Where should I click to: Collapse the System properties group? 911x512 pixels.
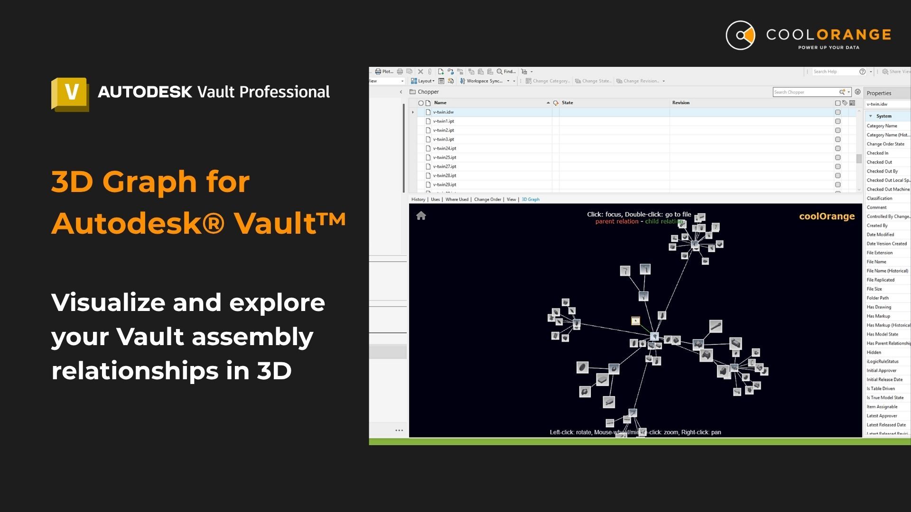coord(871,116)
